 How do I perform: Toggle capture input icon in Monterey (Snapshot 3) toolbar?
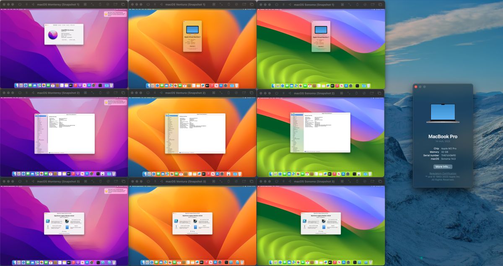92,181
